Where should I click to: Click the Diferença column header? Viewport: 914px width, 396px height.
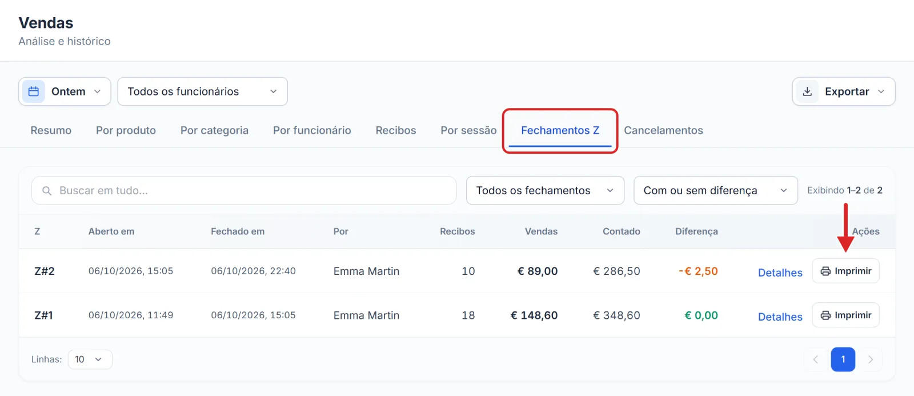tap(696, 231)
